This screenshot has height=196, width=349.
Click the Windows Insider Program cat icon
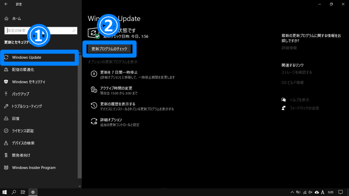click(6, 168)
